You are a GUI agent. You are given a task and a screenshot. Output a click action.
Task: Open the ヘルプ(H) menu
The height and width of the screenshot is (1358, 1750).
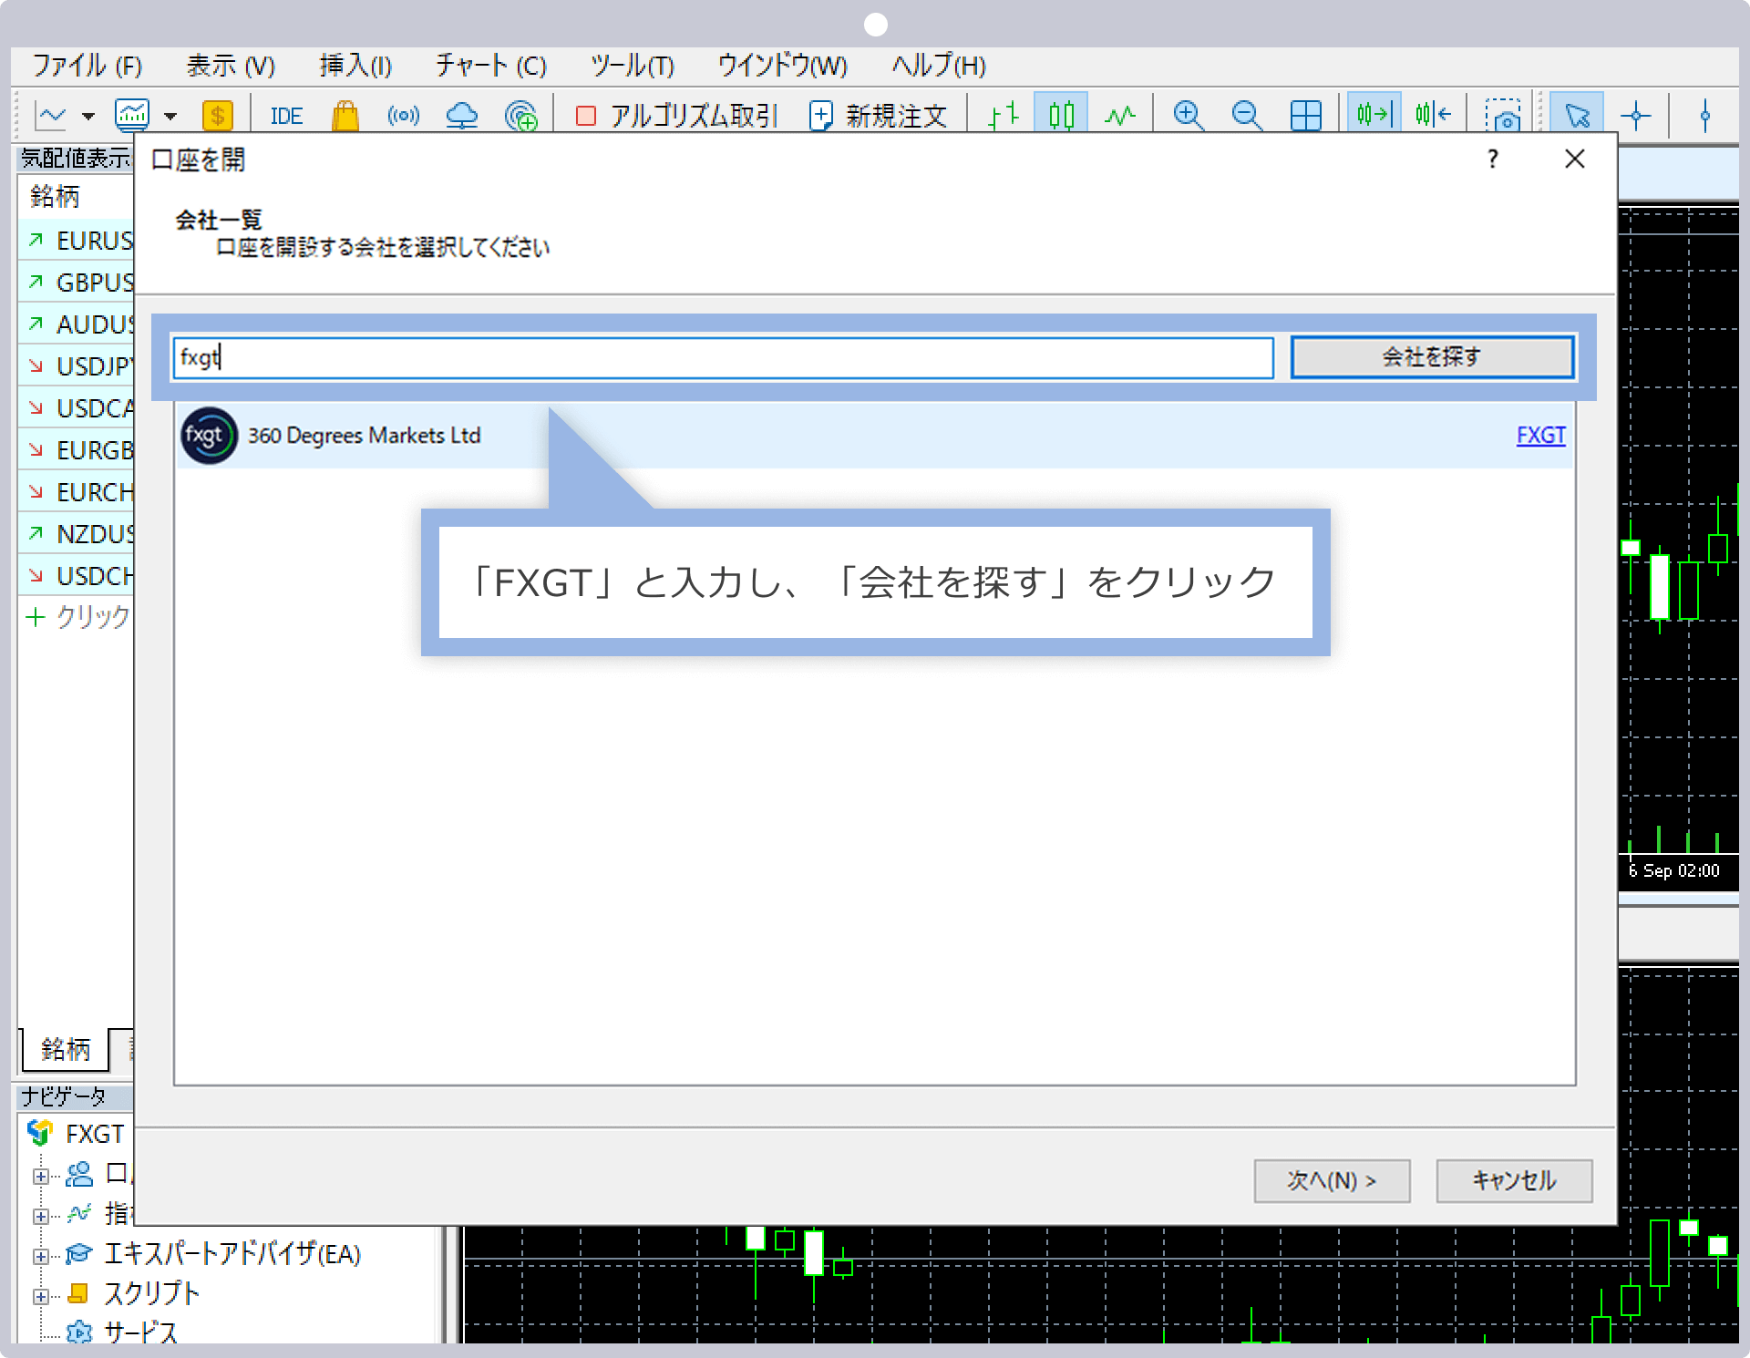tap(939, 67)
